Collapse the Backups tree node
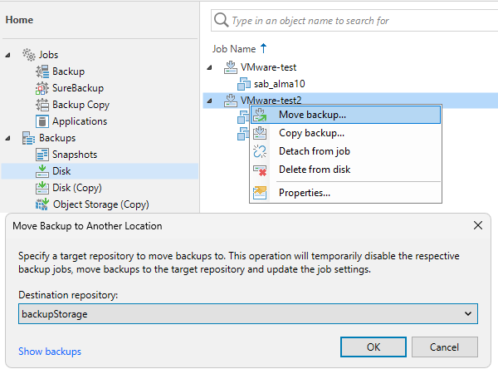The image size is (498, 369). [x=7, y=138]
